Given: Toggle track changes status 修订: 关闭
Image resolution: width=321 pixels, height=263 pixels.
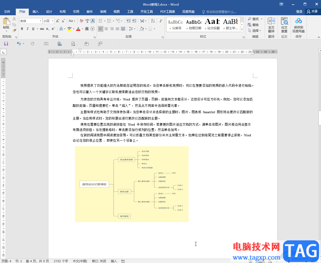Looking at the screenshot, I should pos(99,261).
